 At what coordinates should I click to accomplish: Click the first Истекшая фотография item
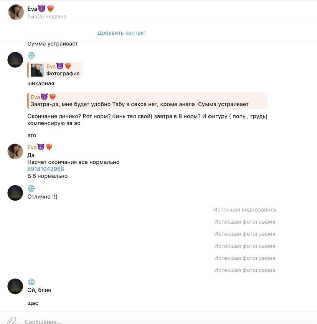[x=245, y=222]
